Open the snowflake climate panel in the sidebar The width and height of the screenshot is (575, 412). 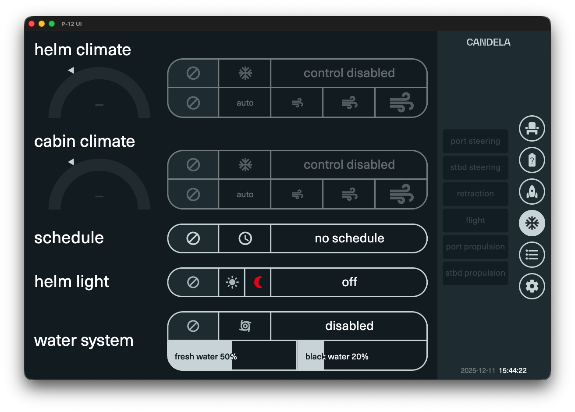point(532,223)
